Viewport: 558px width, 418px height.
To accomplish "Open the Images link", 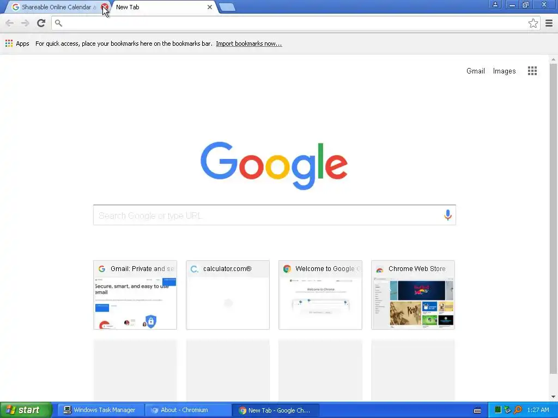I will (504, 71).
